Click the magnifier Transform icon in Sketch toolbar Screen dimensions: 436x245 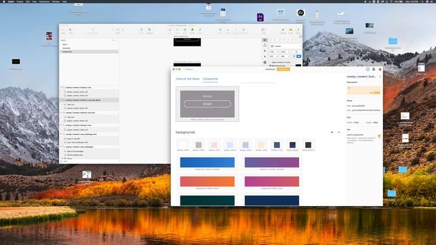coord(150,30)
